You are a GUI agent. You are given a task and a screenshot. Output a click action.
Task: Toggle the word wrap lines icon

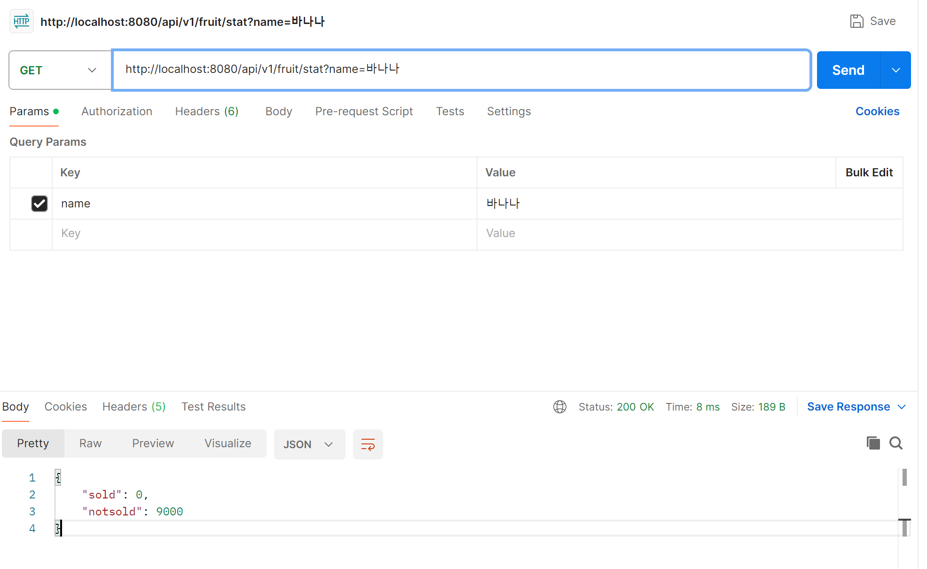point(368,444)
